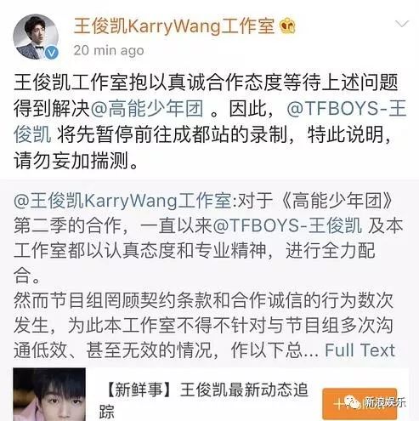The width and height of the screenshot is (419, 421).
Task: Click the main post text body
Action: pos(210,122)
